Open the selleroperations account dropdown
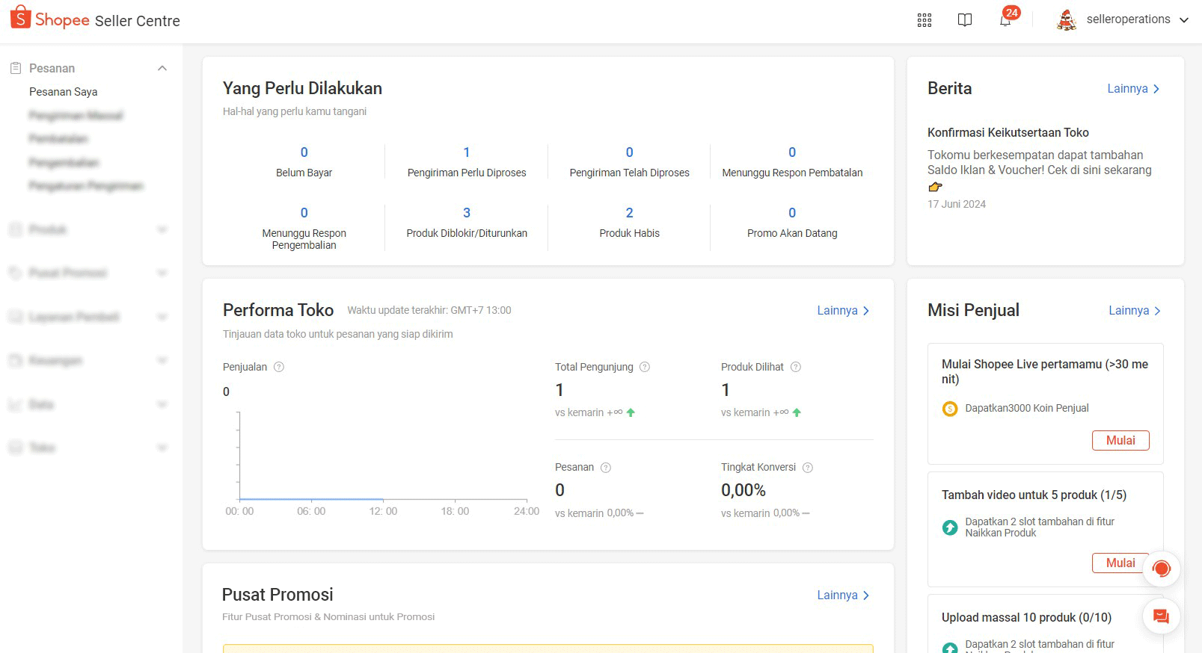The image size is (1202, 653). (1123, 20)
